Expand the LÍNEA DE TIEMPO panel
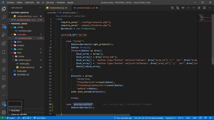 click(26, 114)
